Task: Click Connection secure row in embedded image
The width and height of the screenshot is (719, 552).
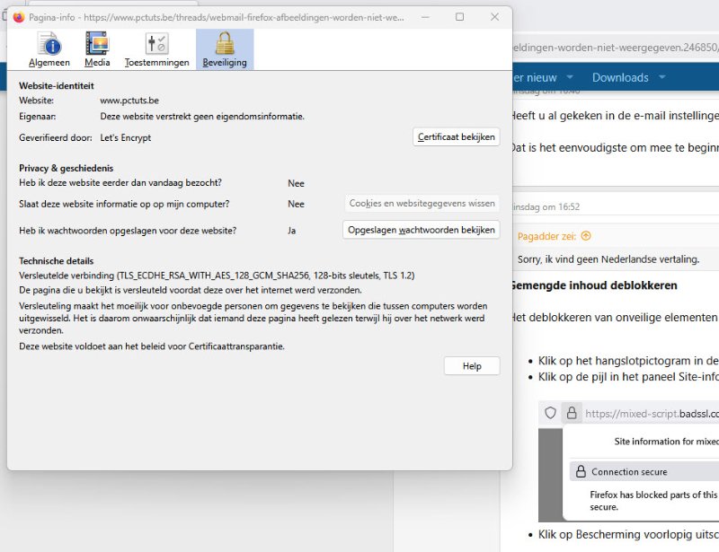Action: tap(629, 471)
